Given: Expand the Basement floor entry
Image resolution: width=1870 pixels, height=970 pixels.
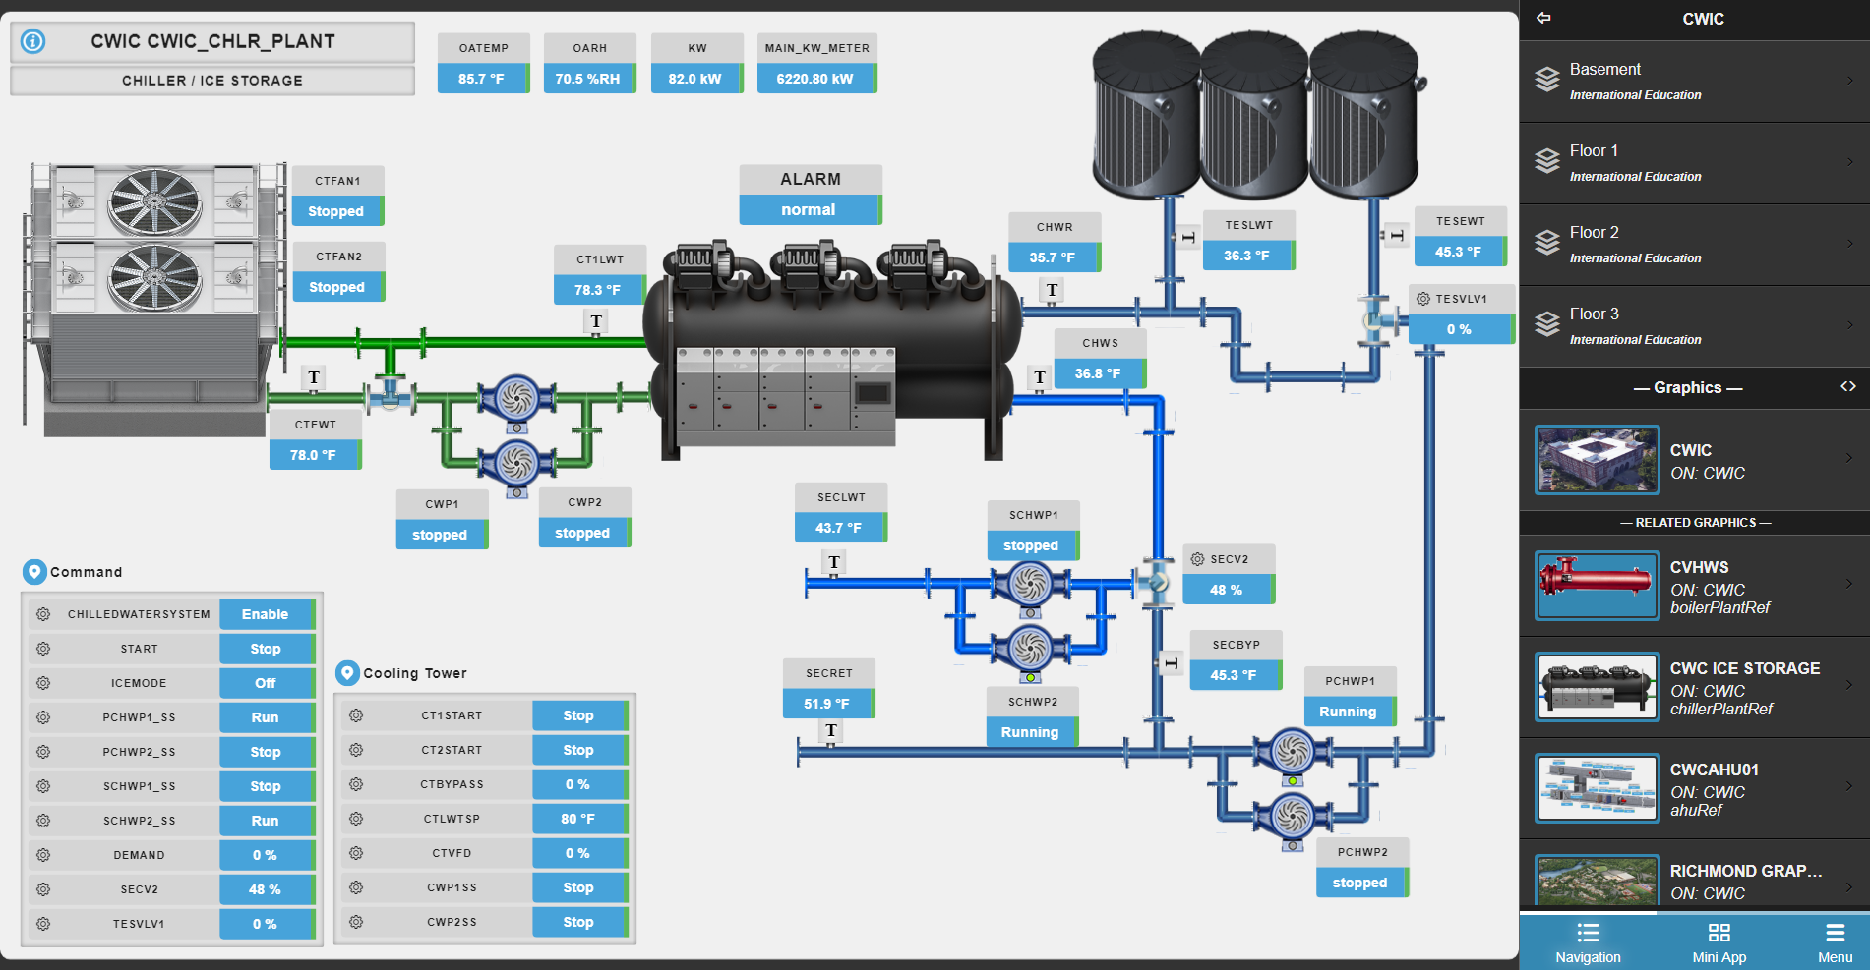Looking at the screenshot, I should [1694, 82].
